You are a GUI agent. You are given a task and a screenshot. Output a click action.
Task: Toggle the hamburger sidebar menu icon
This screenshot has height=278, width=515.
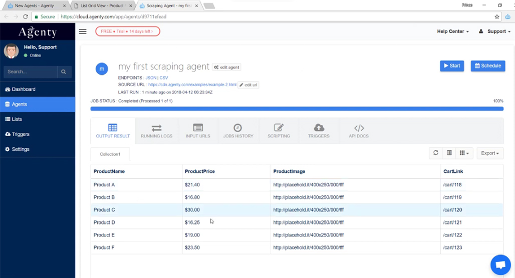(x=83, y=31)
